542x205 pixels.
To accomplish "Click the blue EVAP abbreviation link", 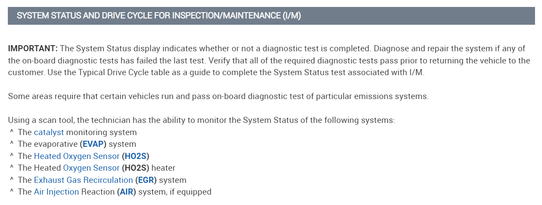I will tap(93, 144).
